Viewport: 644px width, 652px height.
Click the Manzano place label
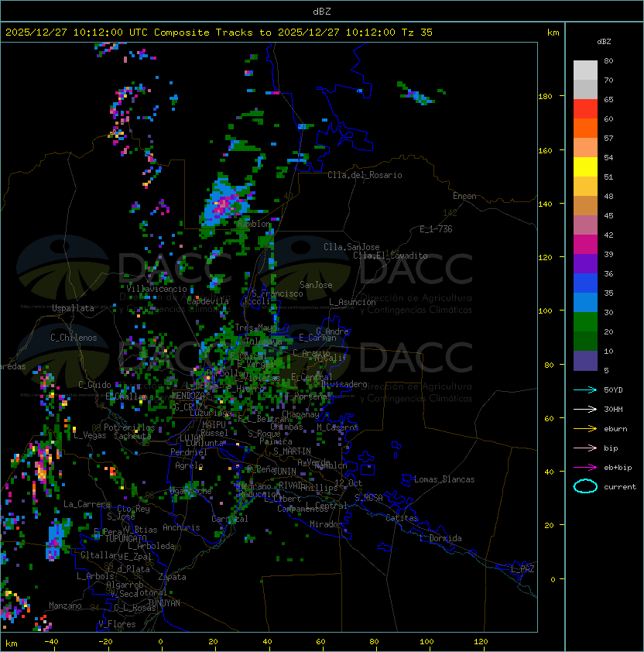(x=65, y=606)
